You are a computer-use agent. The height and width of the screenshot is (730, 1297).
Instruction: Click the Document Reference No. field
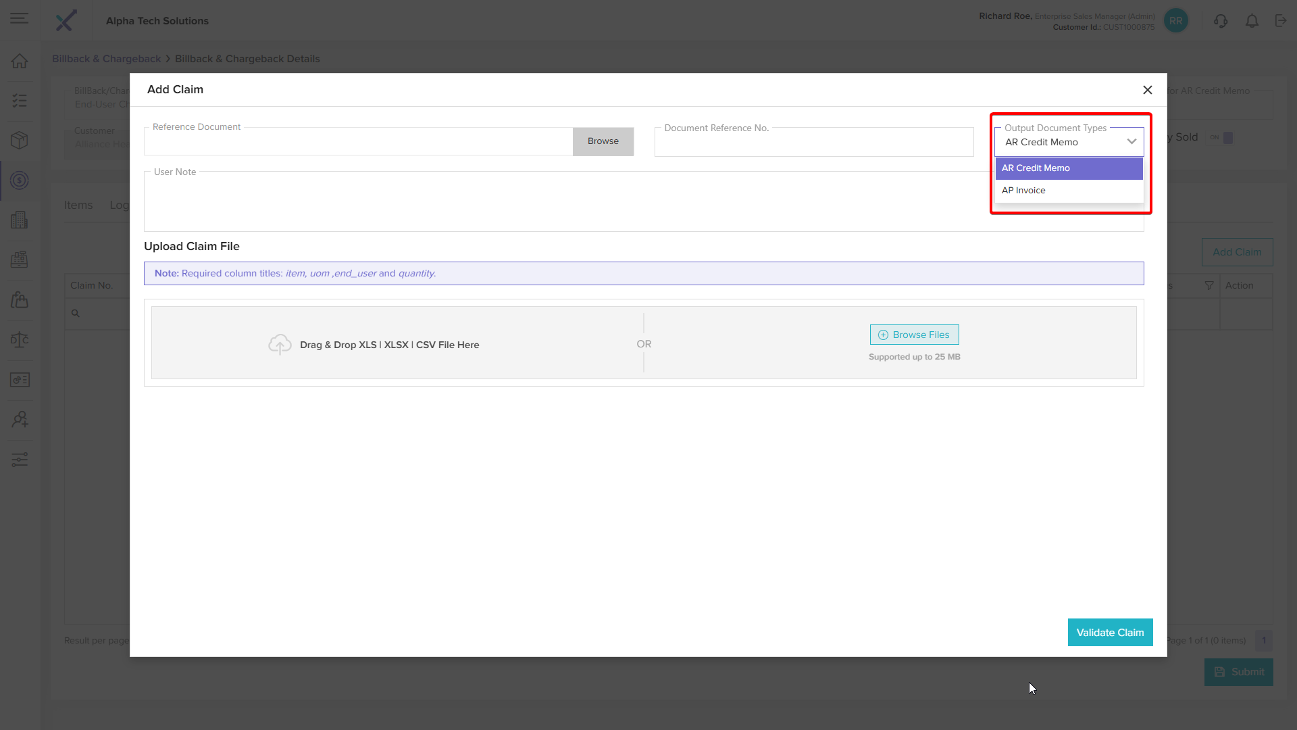(813, 143)
